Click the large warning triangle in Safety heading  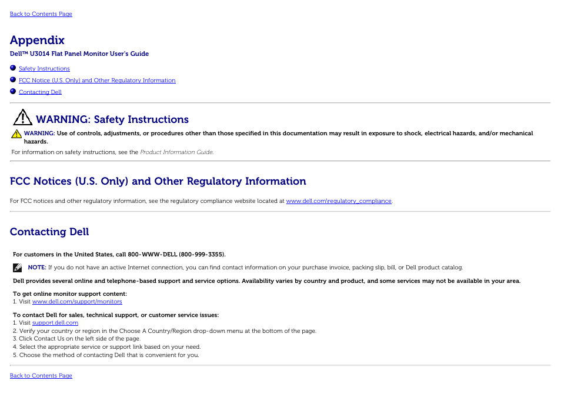22,117
